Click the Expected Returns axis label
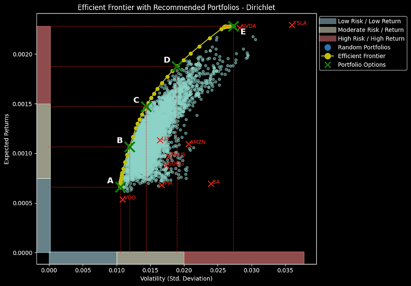 [x=6, y=139]
